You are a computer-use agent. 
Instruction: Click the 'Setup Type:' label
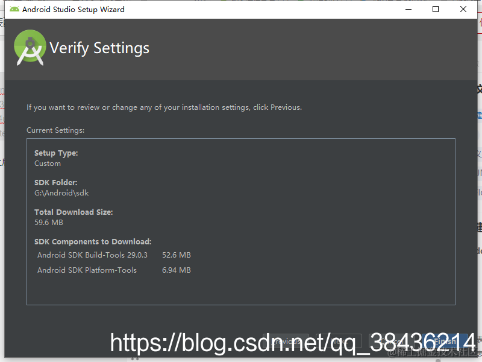pyautogui.click(x=56, y=153)
